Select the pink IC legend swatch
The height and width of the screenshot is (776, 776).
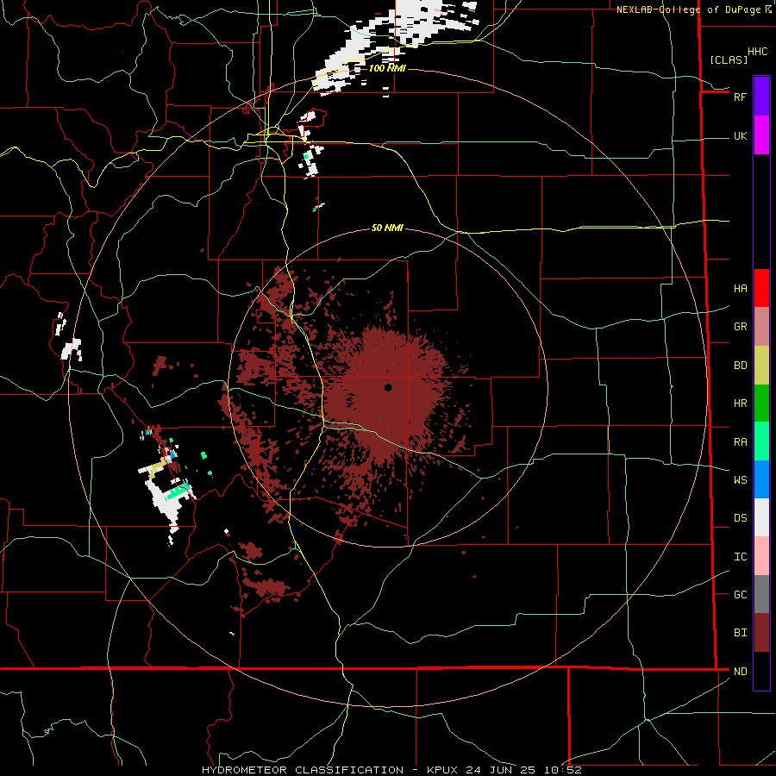[761, 556]
